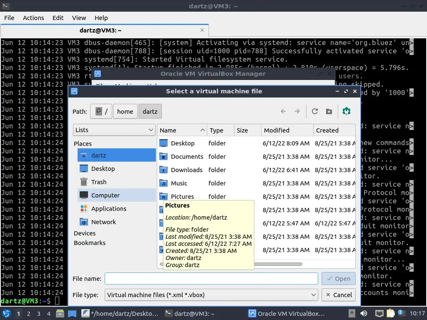Select the Desktop row modified 6/12/22 8:09 AM
Screen dimensions: 427x320
257,143
